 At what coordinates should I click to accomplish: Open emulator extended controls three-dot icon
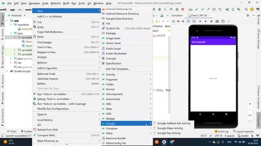pos(229,21)
